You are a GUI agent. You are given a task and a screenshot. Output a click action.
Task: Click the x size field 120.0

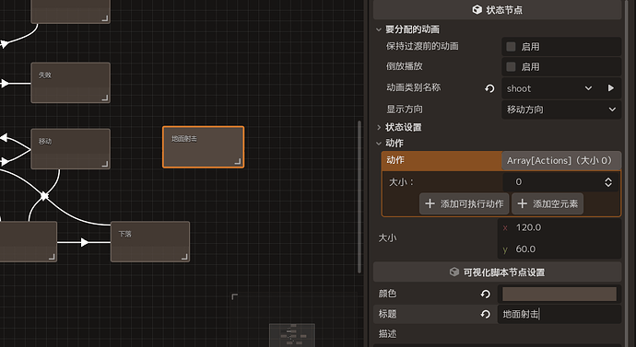559,227
